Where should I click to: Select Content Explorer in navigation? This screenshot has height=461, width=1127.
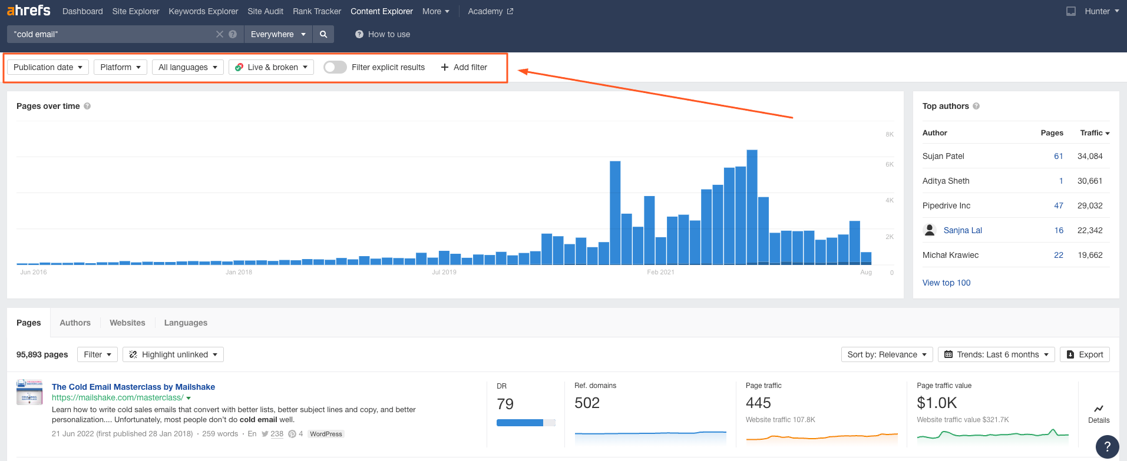tap(382, 11)
